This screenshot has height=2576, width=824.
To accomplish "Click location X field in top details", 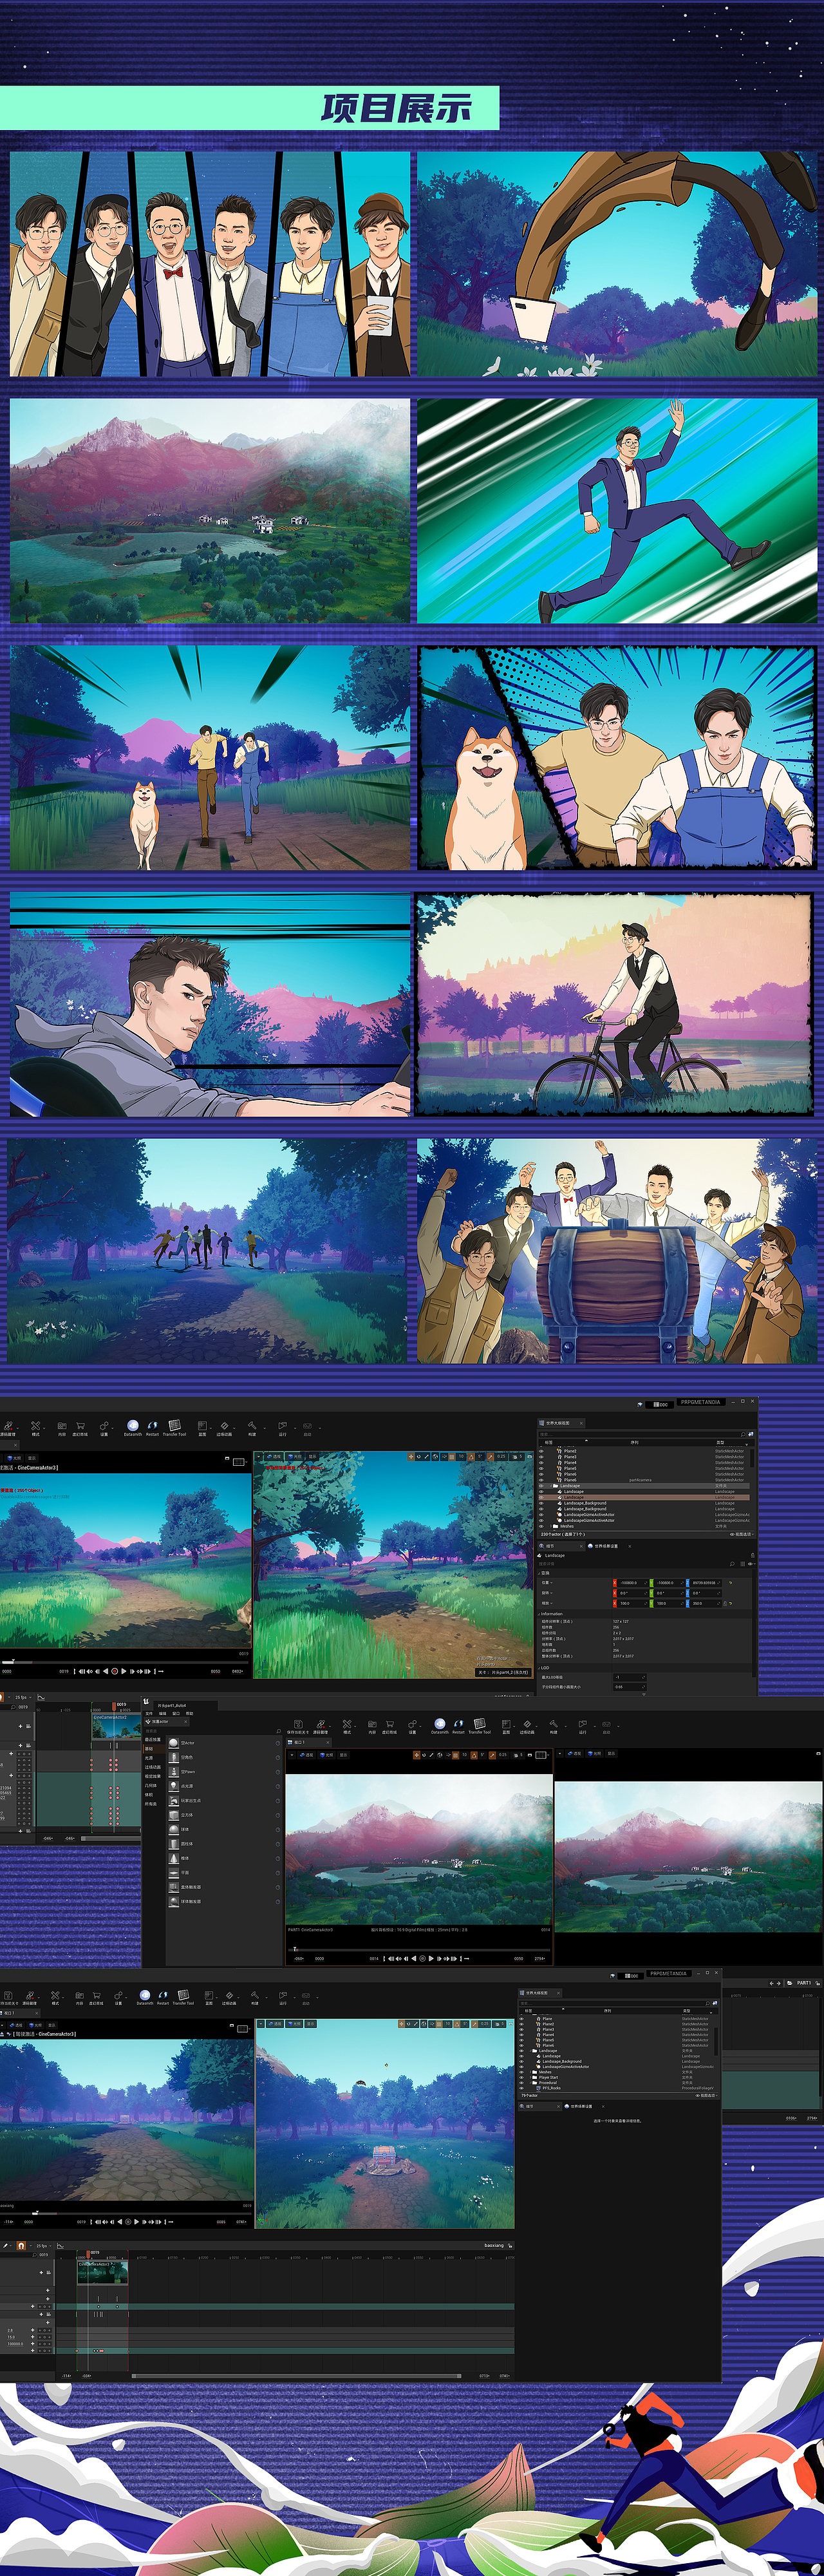I will click(x=631, y=1583).
